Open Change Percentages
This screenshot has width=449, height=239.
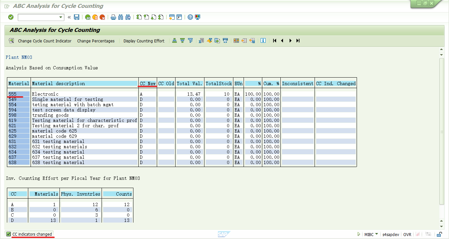point(96,41)
